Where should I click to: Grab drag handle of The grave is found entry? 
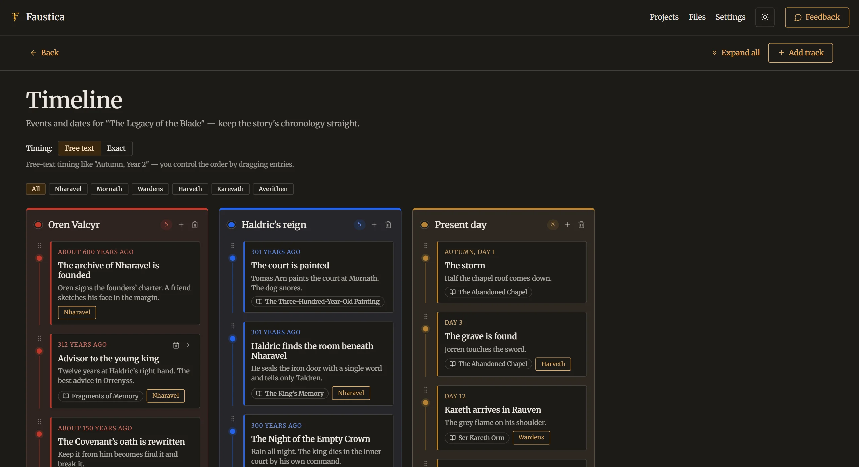[426, 316]
